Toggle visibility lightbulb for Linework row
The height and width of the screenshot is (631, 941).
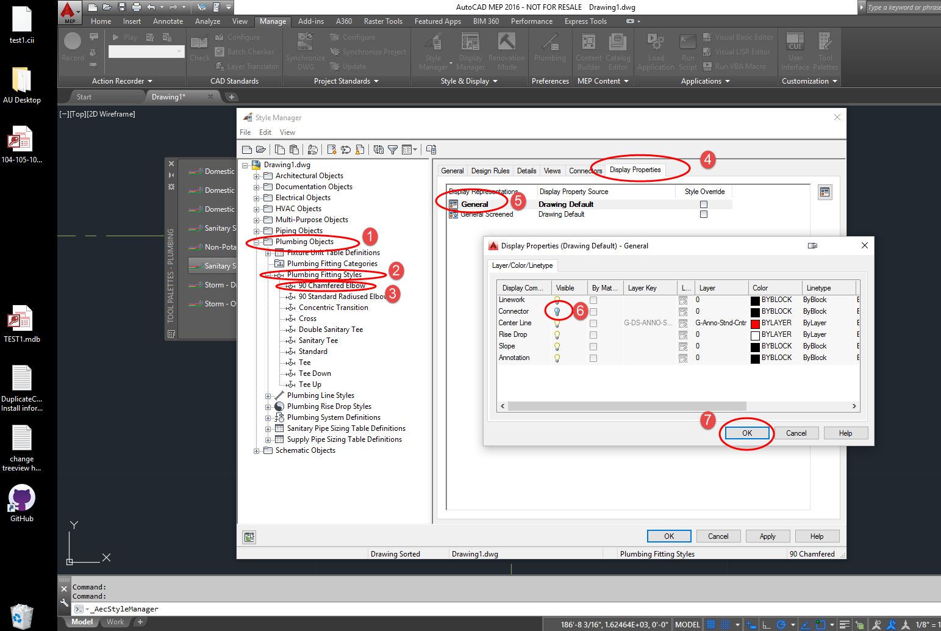pyautogui.click(x=557, y=300)
